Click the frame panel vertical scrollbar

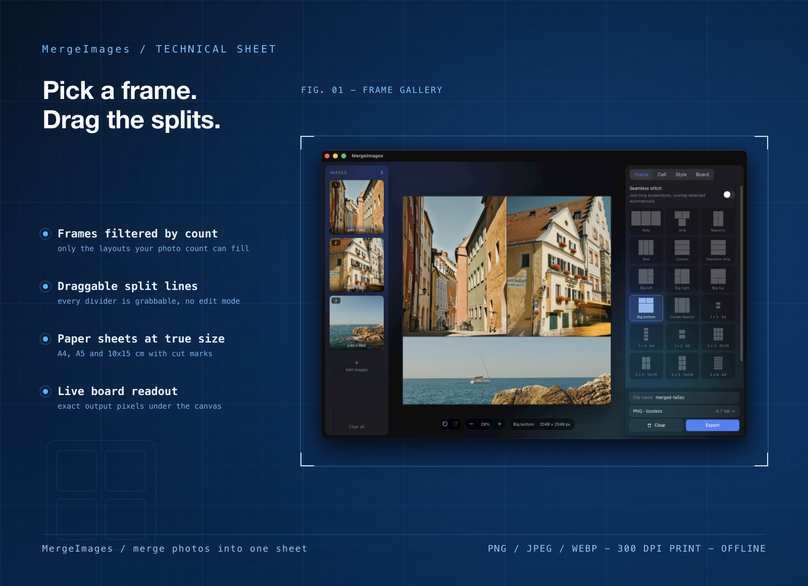click(x=741, y=273)
